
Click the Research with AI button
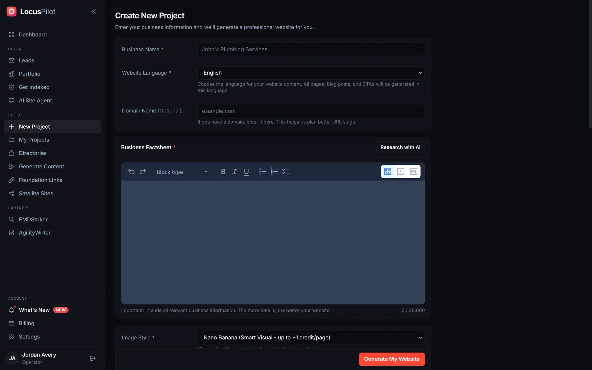point(400,147)
